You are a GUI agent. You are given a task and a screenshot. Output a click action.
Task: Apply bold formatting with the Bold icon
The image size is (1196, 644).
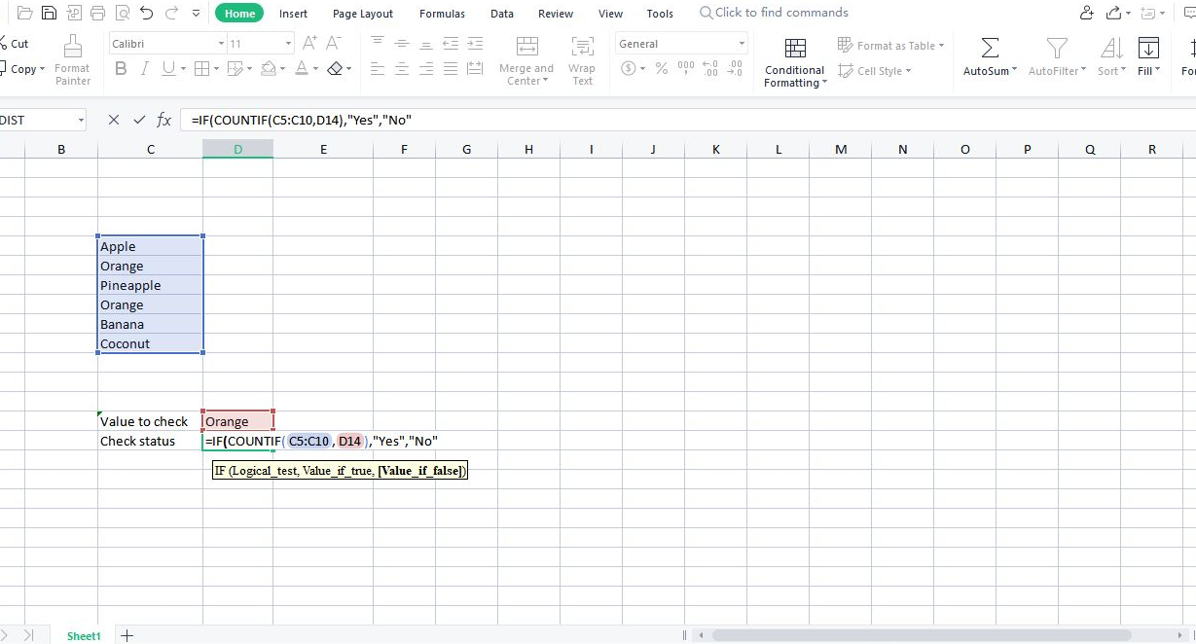click(121, 69)
